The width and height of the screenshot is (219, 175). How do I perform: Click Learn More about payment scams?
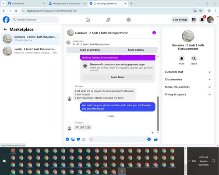(x=117, y=77)
